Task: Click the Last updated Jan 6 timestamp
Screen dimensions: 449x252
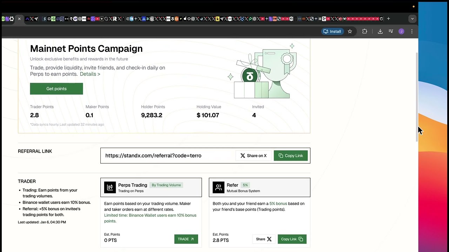Action: 42,222
